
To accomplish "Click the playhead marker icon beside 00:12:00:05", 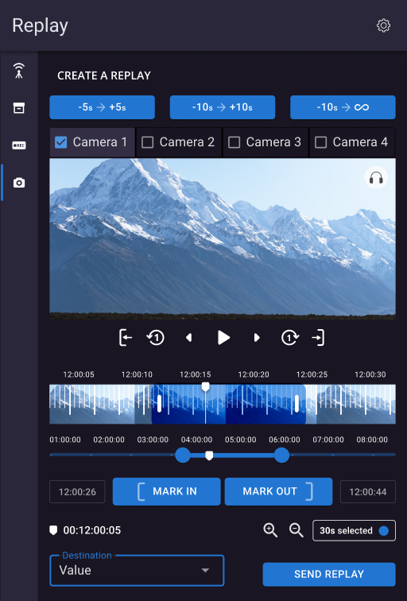I will click(53, 530).
